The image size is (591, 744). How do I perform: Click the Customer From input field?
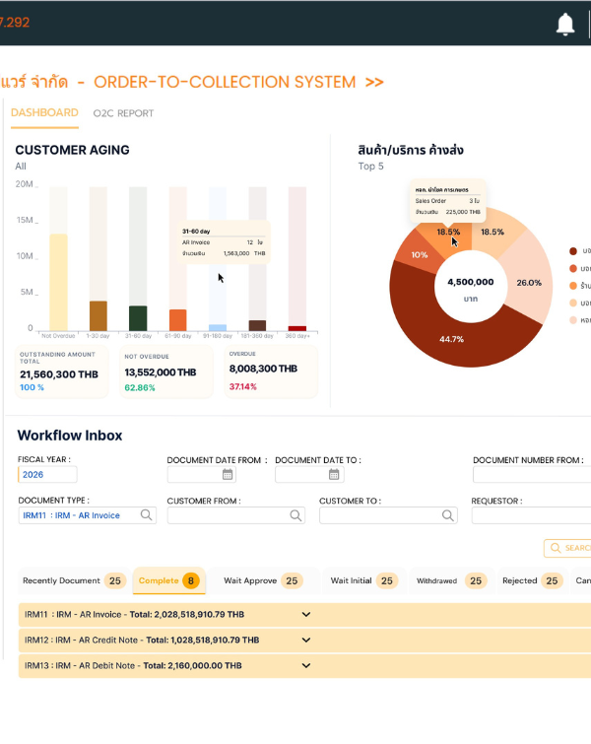click(236, 515)
